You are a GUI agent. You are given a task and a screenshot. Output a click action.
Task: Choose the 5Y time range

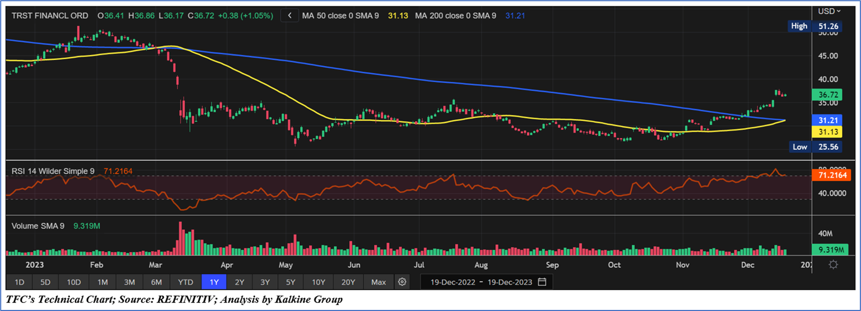click(x=291, y=282)
